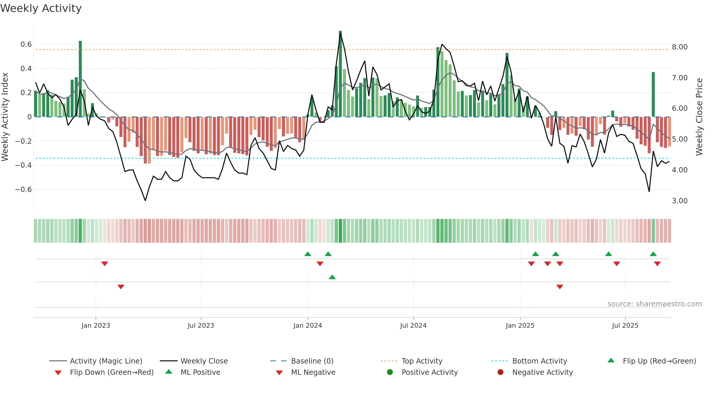Select the ML Positive green triangle in early 2024
The width and height of the screenshot is (712, 400).
332,277
